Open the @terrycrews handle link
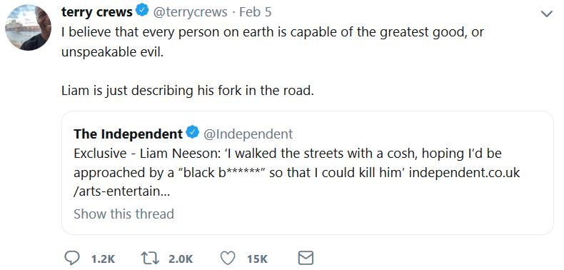The width and height of the screenshot is (564, 270). pyautogui.click(x=191, y=12)
